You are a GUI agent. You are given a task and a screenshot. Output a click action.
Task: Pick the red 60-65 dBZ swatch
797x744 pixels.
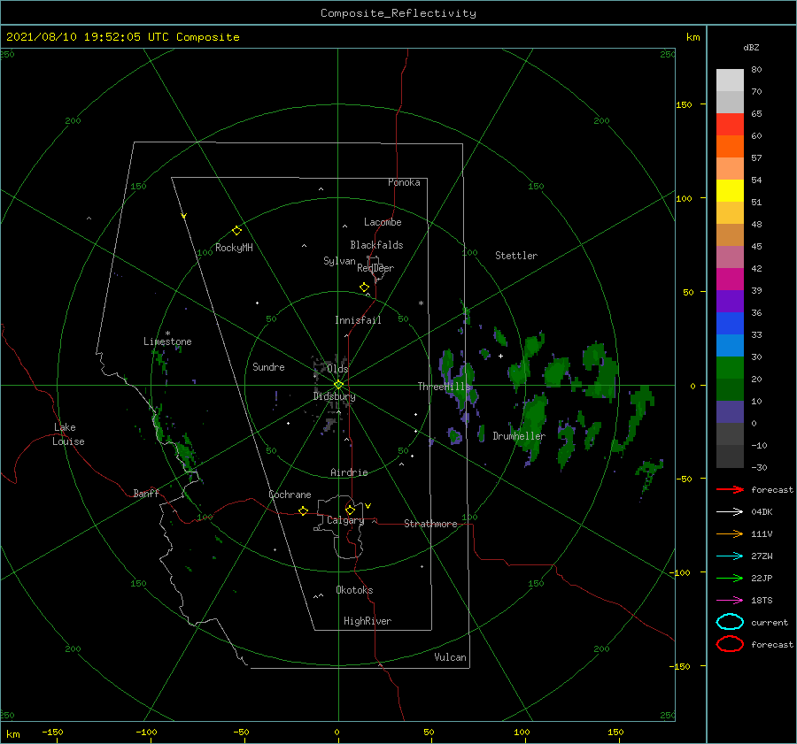pos(730,125)
